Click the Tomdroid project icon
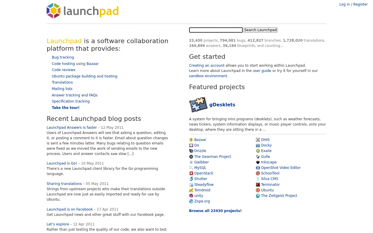This screenshot has height=233, width=373. tap(191, 190)
